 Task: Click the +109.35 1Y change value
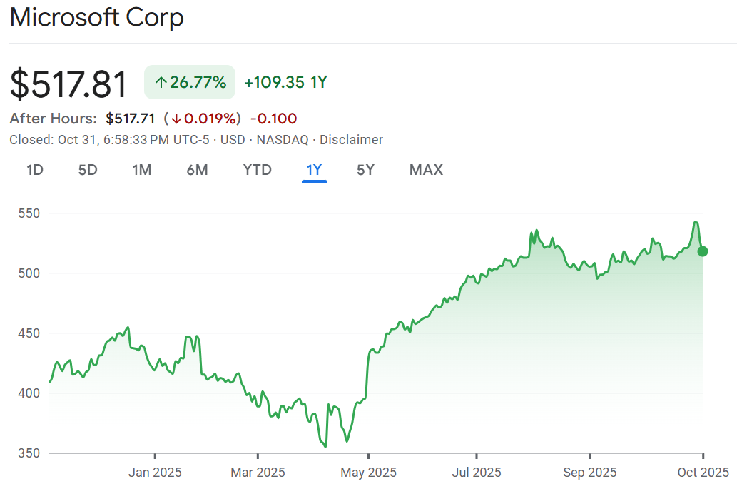[285, 82]
